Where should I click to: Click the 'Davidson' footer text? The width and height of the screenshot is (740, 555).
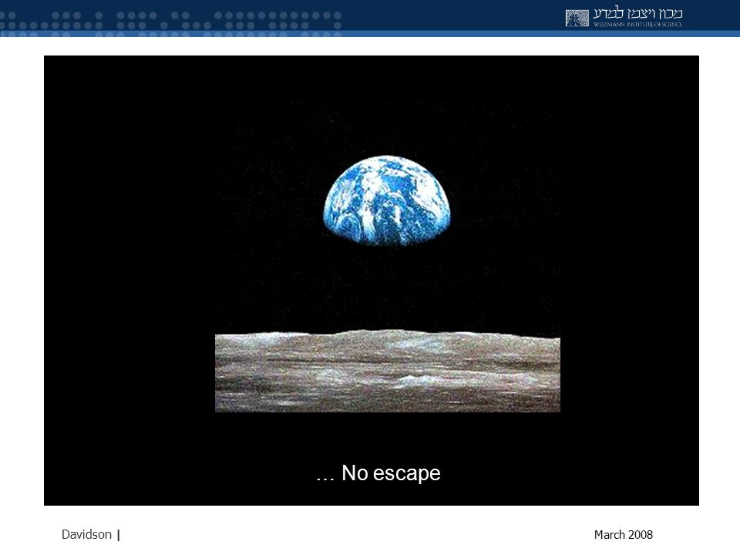(x=86, y=534)
